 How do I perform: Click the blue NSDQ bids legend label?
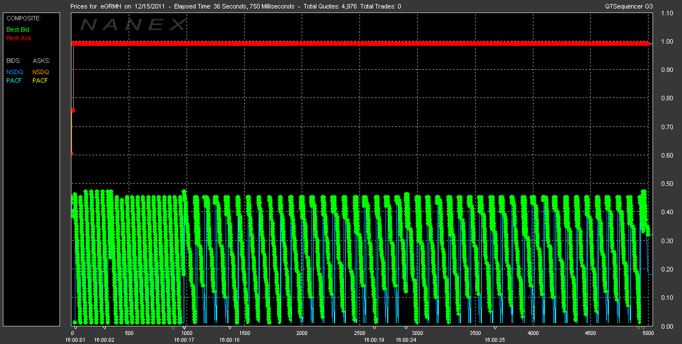click(14, 72)
